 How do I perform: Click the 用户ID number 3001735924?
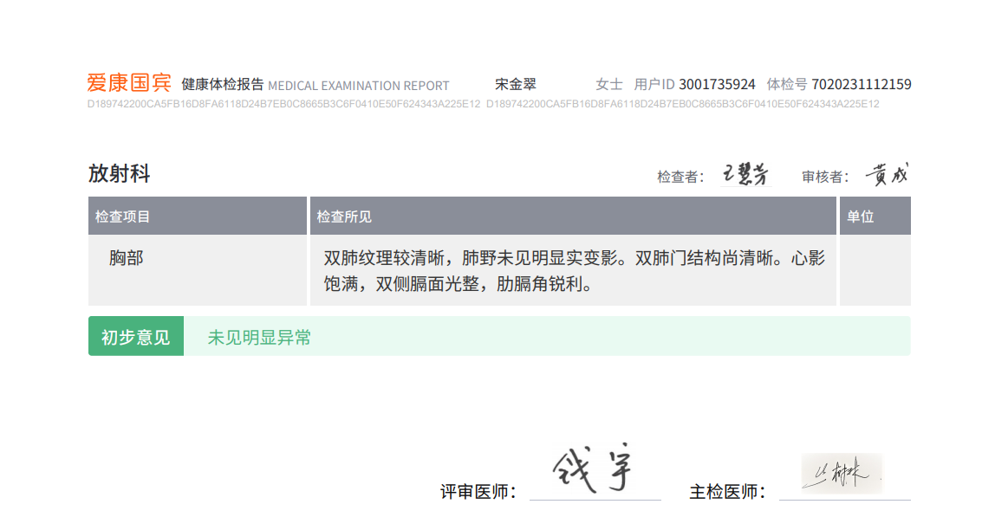(717, 84)
